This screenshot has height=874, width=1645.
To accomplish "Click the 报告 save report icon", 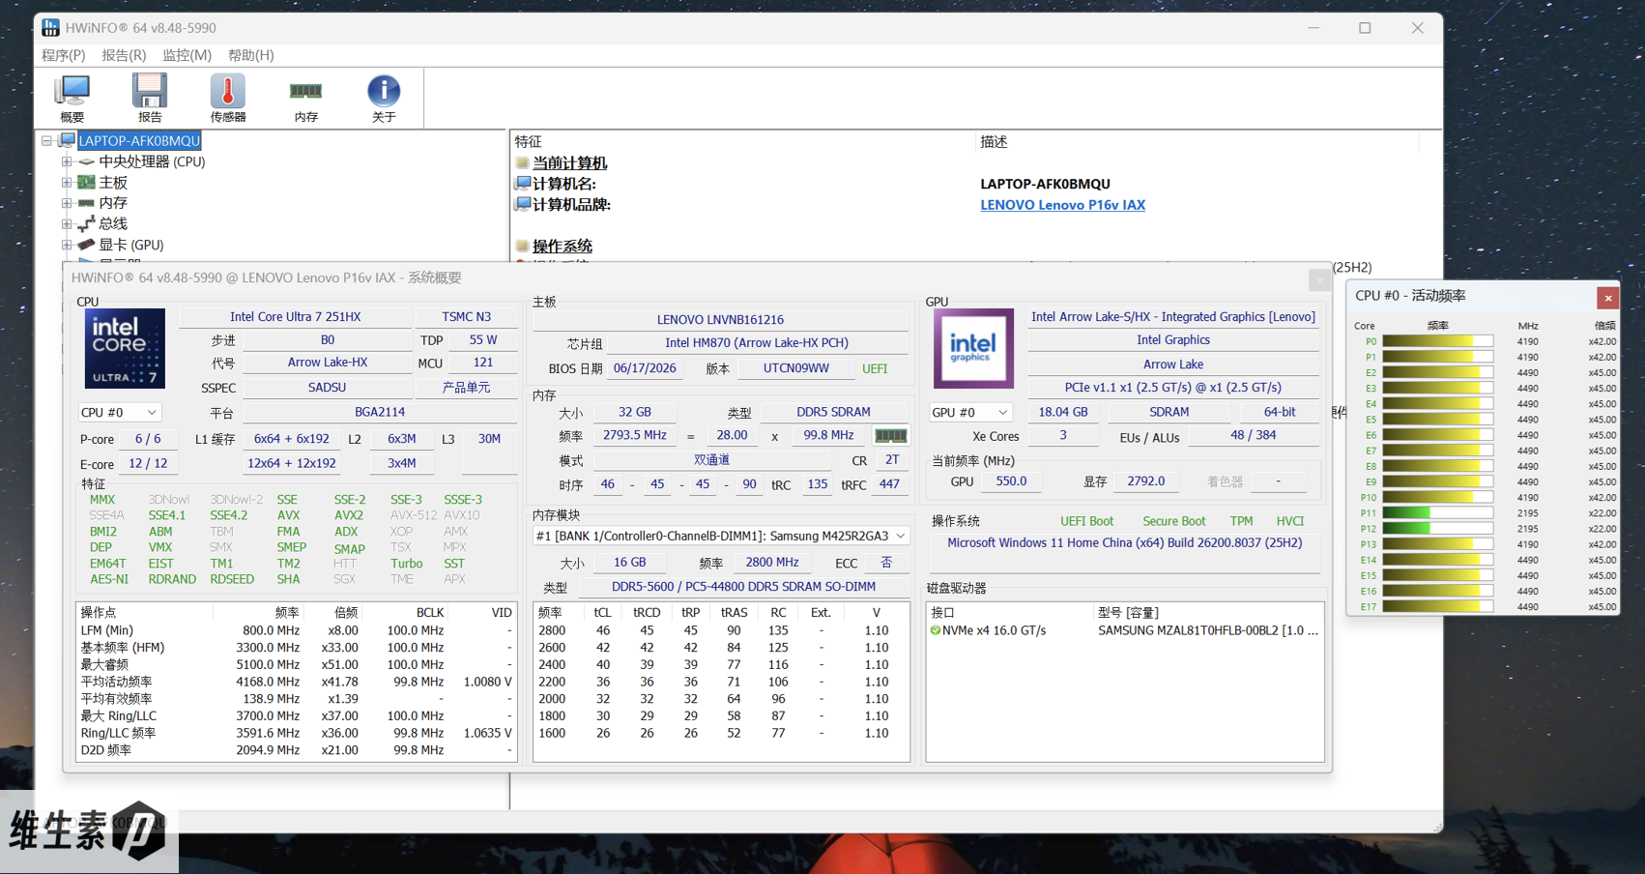I will pyautogui.click(x=150, y=99).
